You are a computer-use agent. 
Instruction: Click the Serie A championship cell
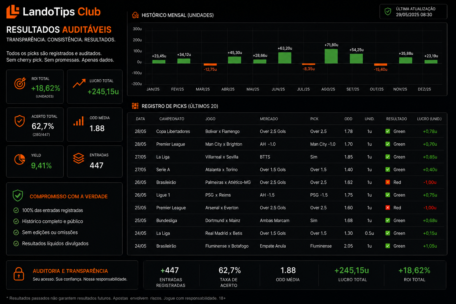click(163, 170)
